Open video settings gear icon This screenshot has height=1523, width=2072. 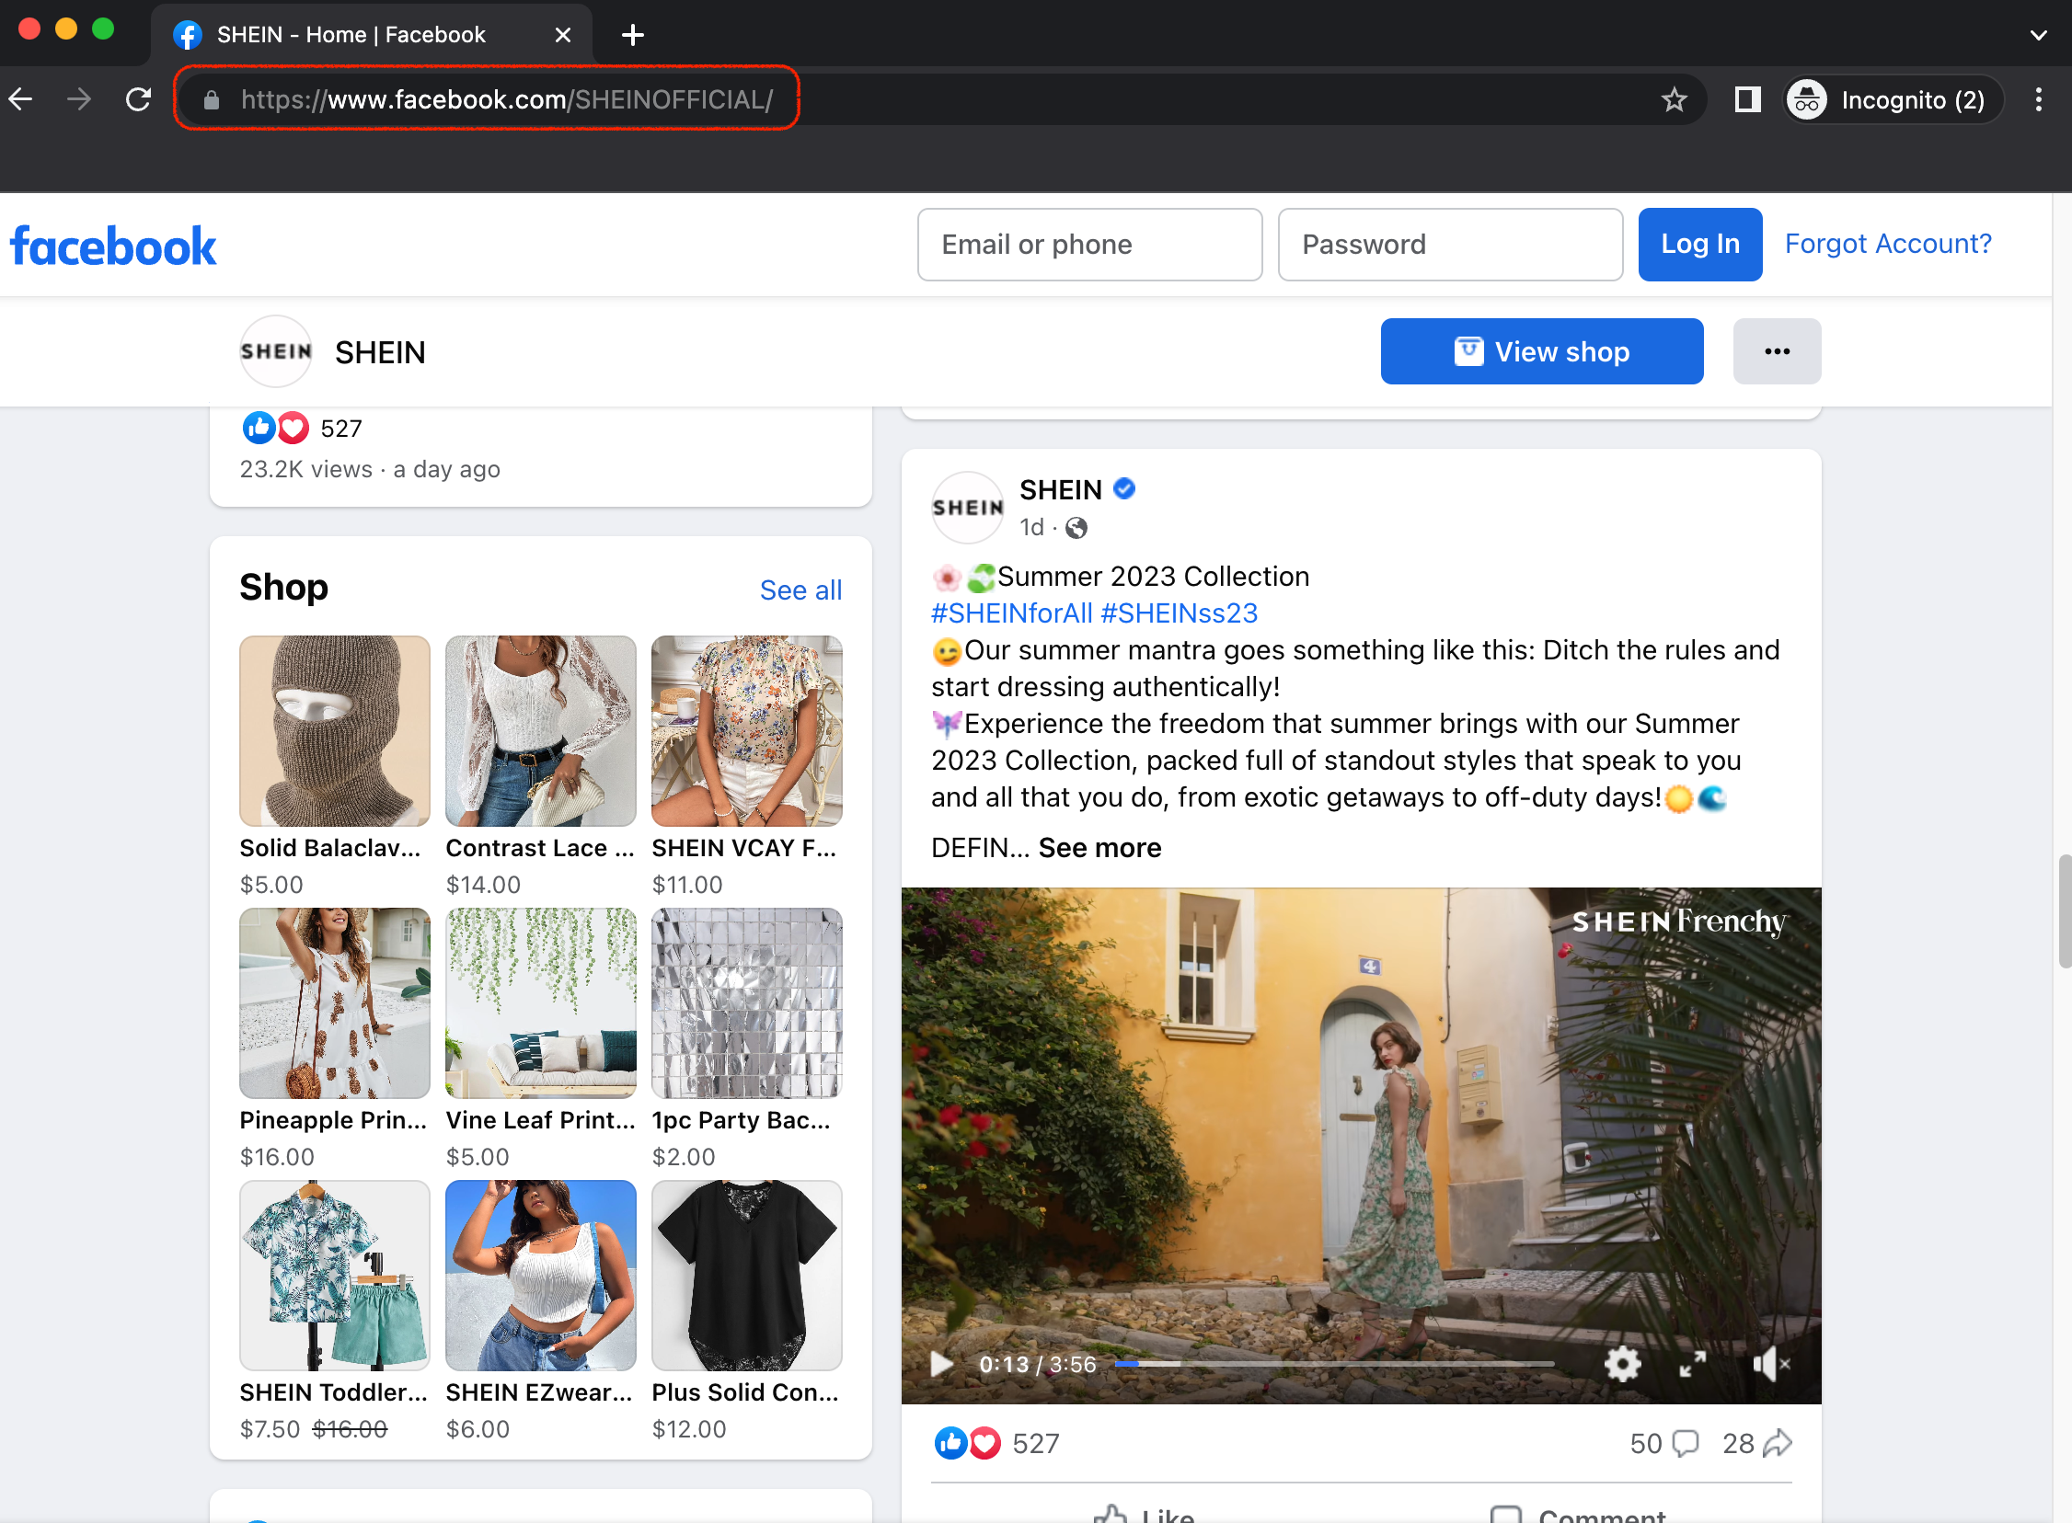click(1622, 1364)
